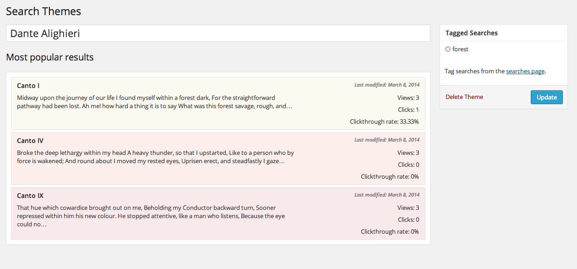Click the Search Themes page heading

tap(44, 11)
